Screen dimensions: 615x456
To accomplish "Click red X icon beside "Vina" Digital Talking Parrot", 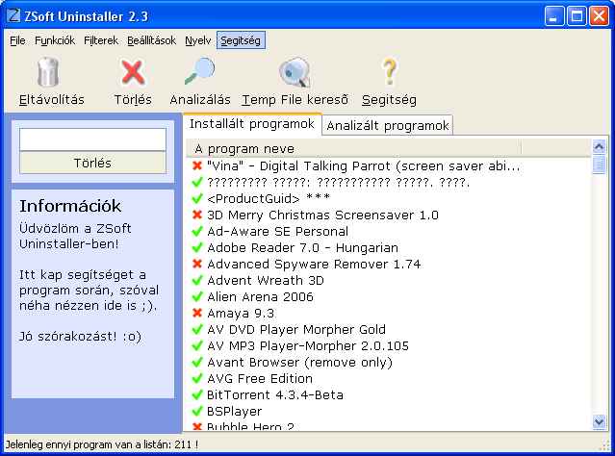I will point(197,165).
